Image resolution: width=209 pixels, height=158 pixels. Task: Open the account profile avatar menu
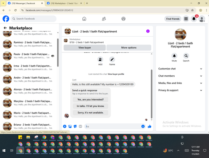coord(202,19)
